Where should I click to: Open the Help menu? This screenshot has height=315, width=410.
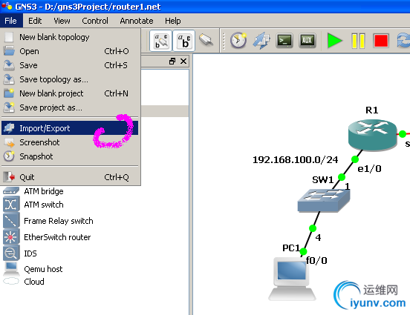pyautogui.click(x=172, y=21)
